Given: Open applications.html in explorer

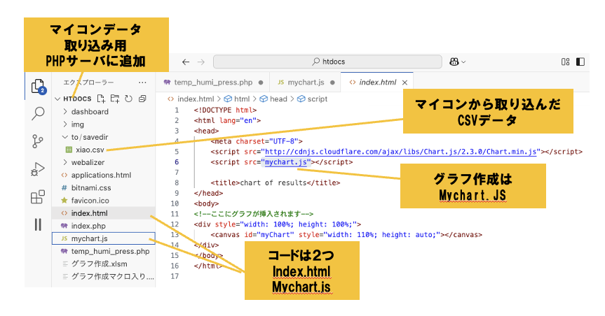Looking at the screenshot, I should pyautogui.click(x=101, y=175).
